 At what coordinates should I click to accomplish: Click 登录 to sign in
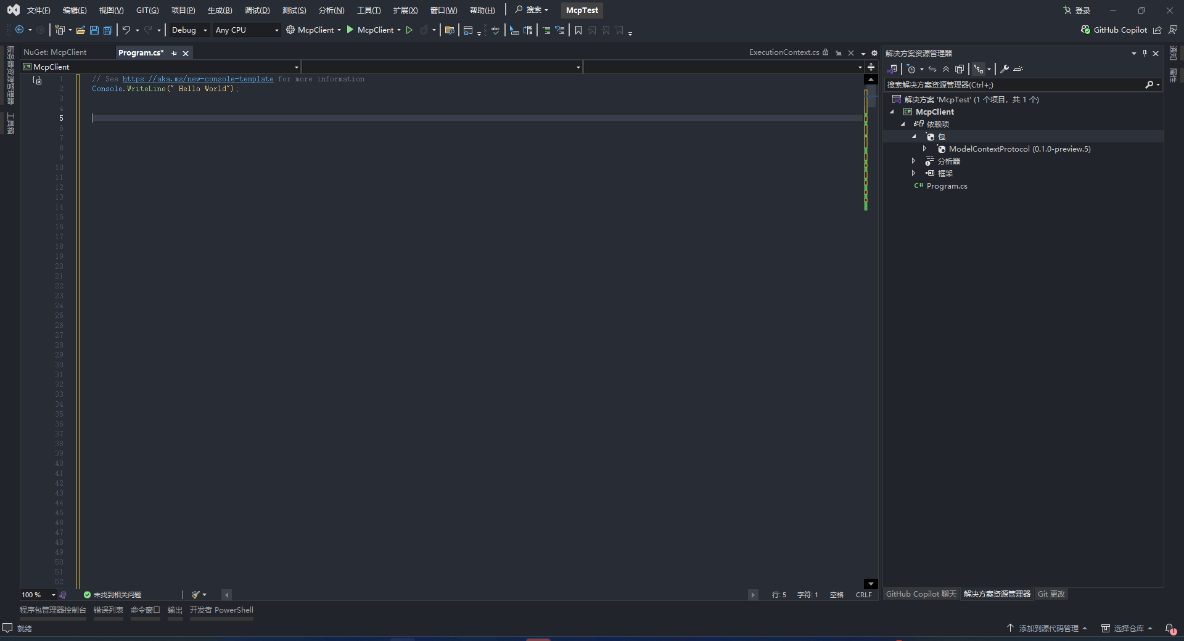click(x=1077, y=10)
